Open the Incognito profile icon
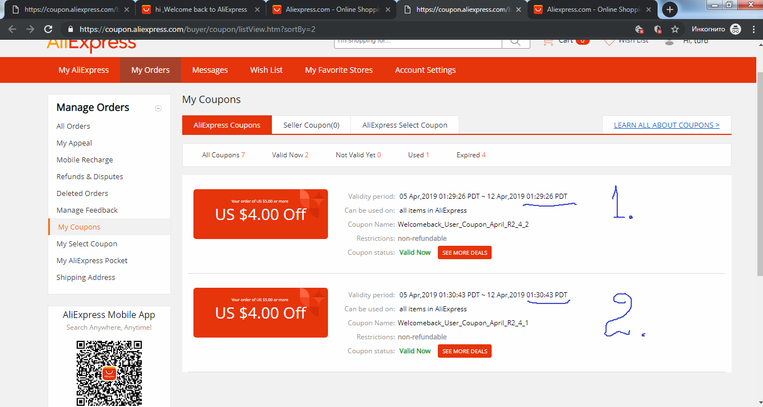The width and height of the screenshot is (763, 407). point(736,29)
